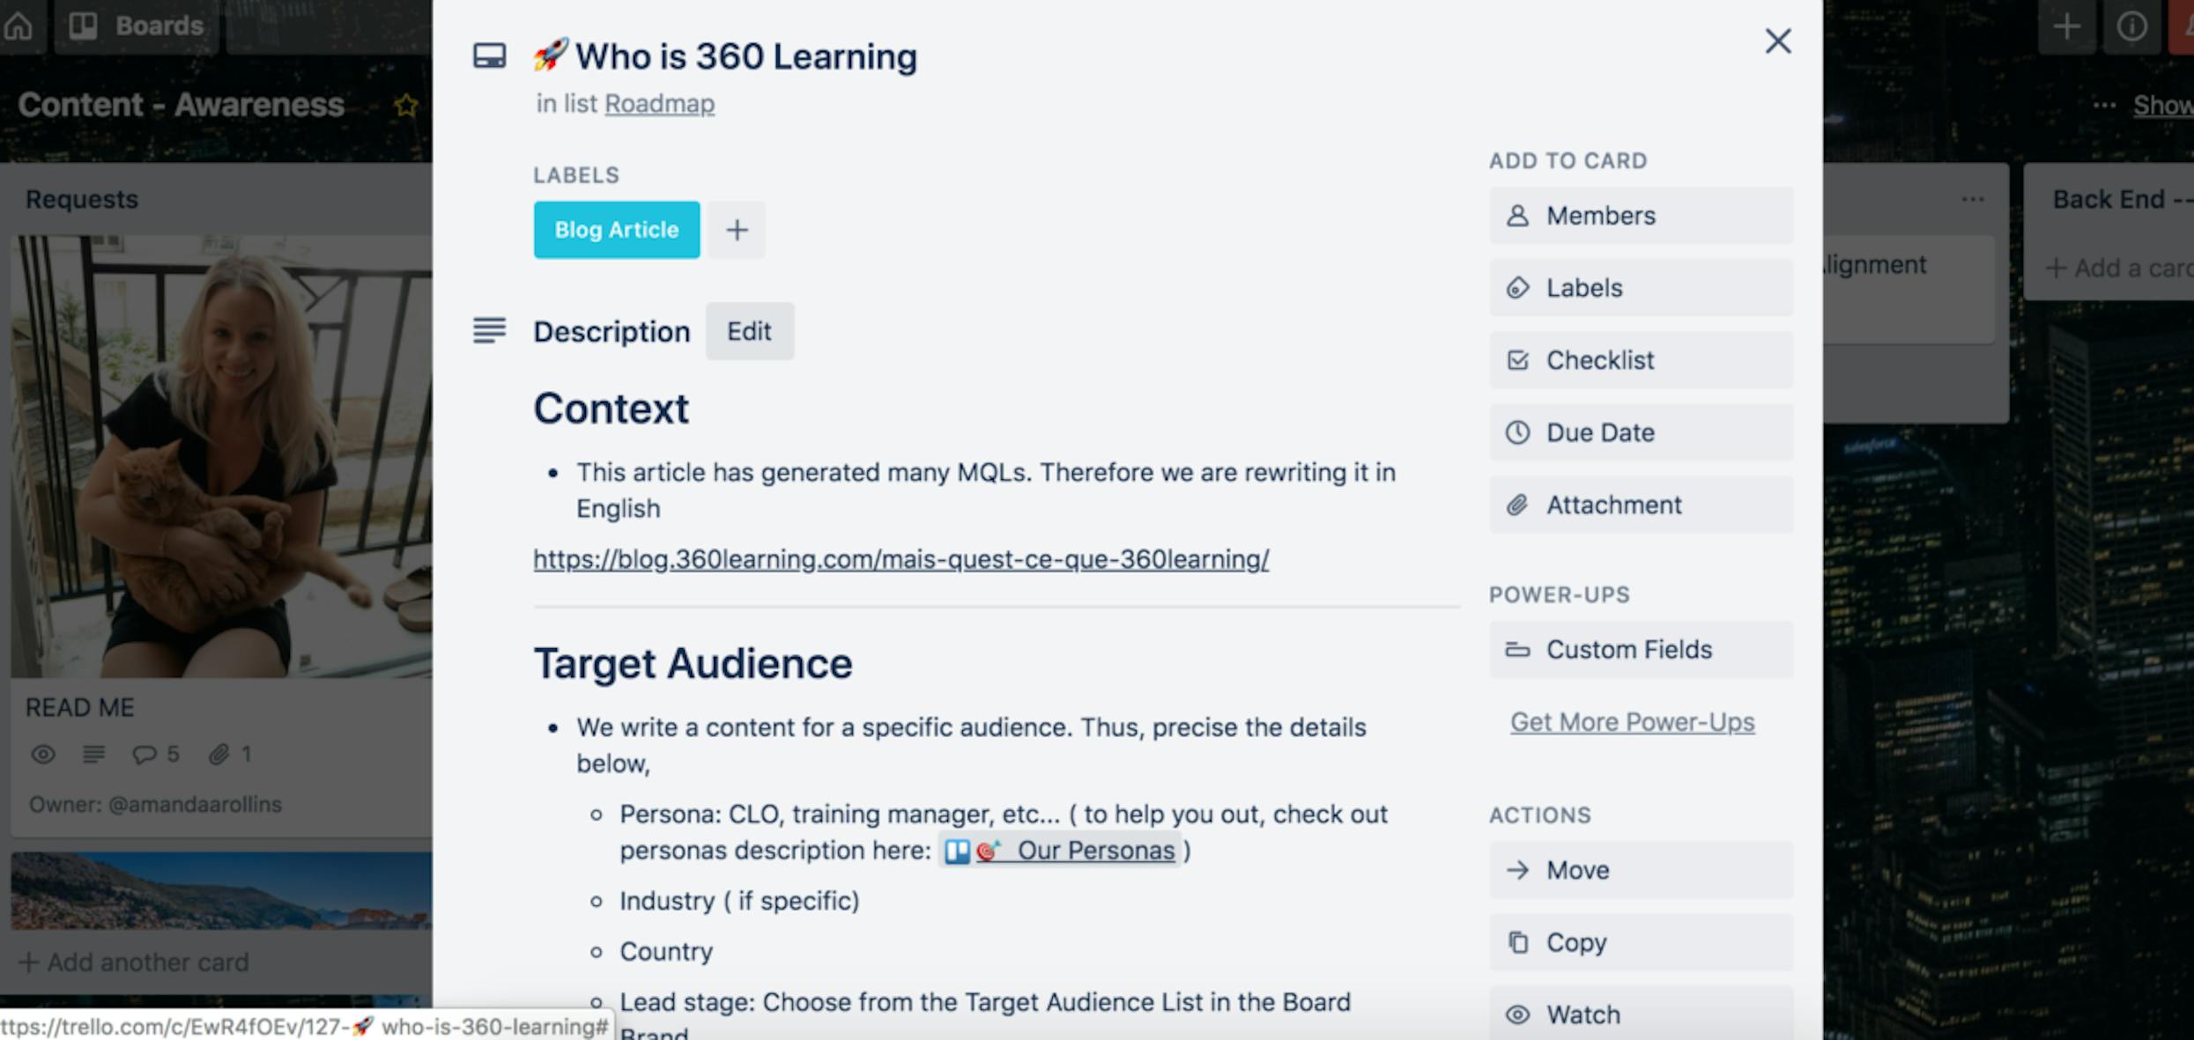Star the Content - Awareness board
The width and height of the screenshot is (2194, 1040).
pos(405,105)
